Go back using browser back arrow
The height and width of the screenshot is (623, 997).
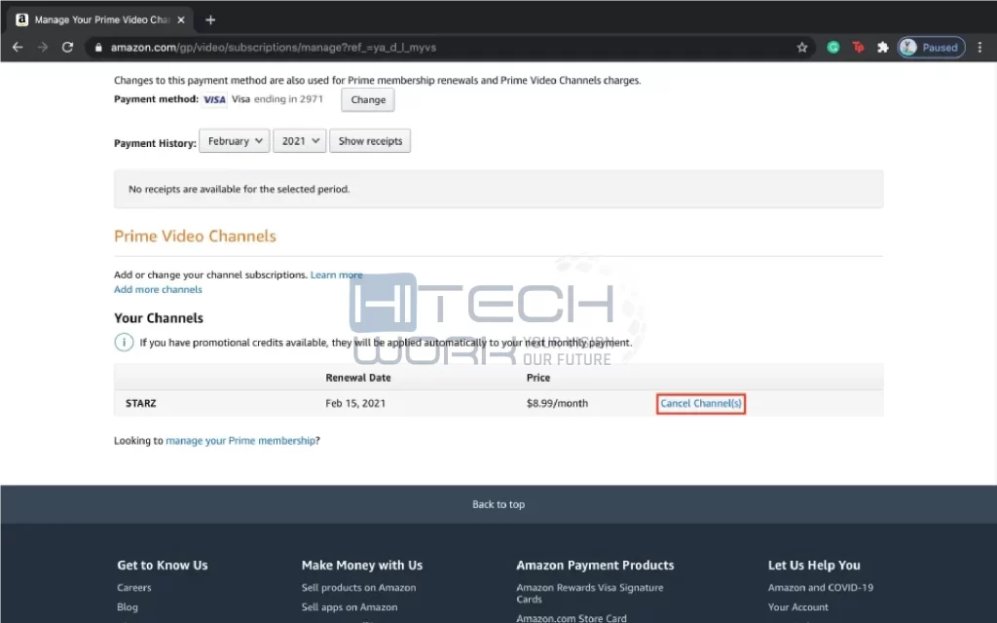[18, 47]
